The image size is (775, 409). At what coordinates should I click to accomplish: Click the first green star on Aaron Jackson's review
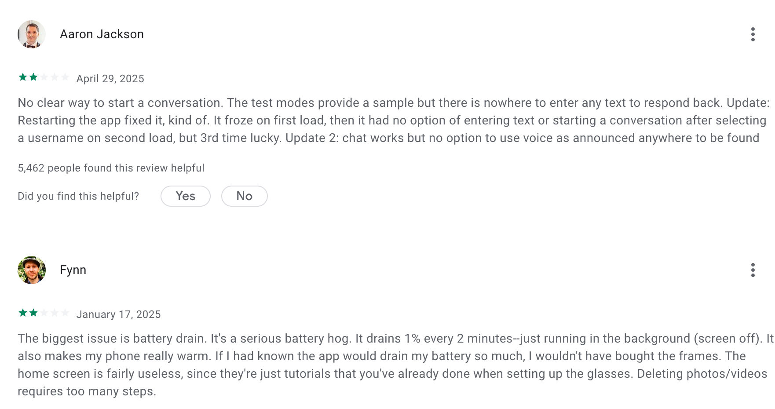pos(23,78)
